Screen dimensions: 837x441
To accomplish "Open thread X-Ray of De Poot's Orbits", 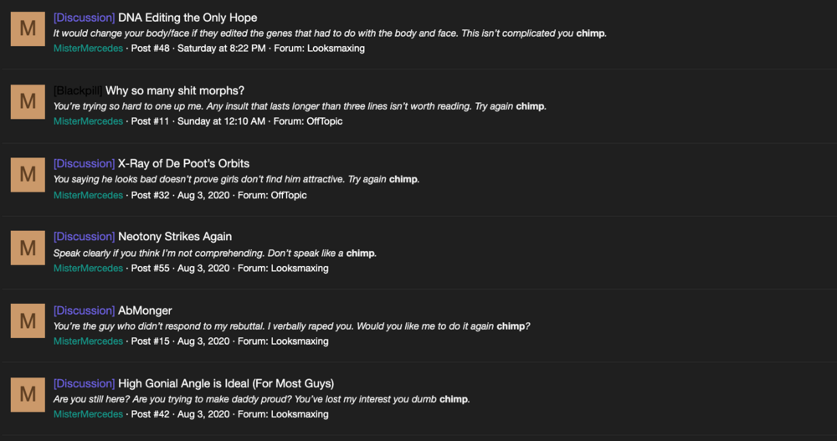I will [x=183, y=163].
